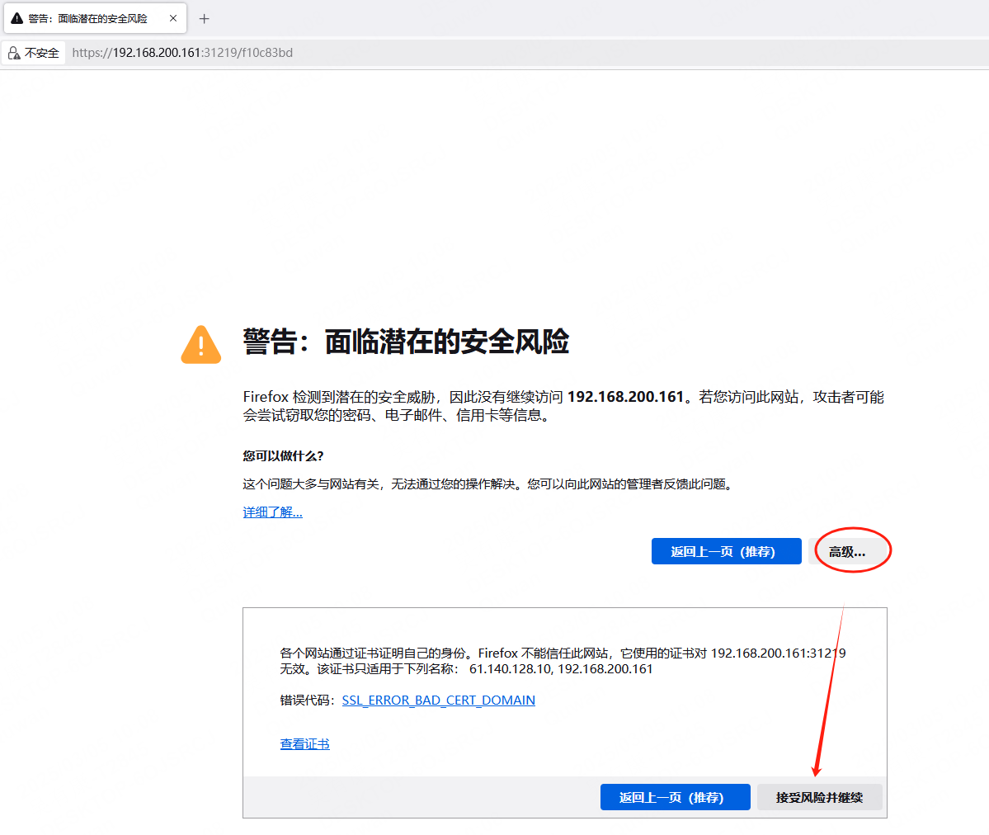
Task: Open a new tab with the plus icon
Action: (204, 18)
